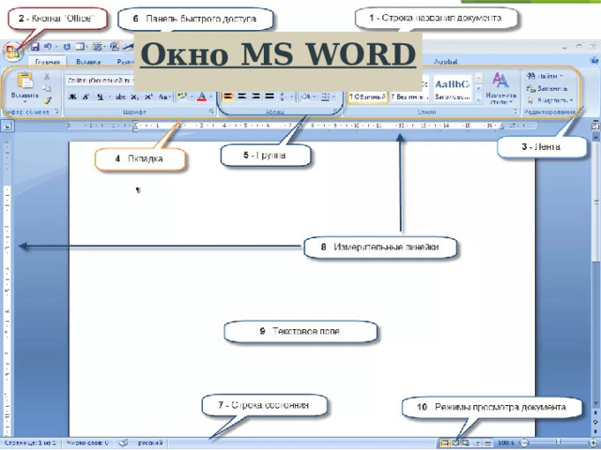Open the Acrobat ribbon tab
The height and width of the screenshot is (450, 601).
[x=445, y=61]
